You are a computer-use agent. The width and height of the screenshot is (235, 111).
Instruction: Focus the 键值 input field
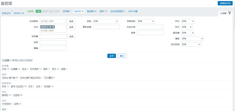pos(53,48)
